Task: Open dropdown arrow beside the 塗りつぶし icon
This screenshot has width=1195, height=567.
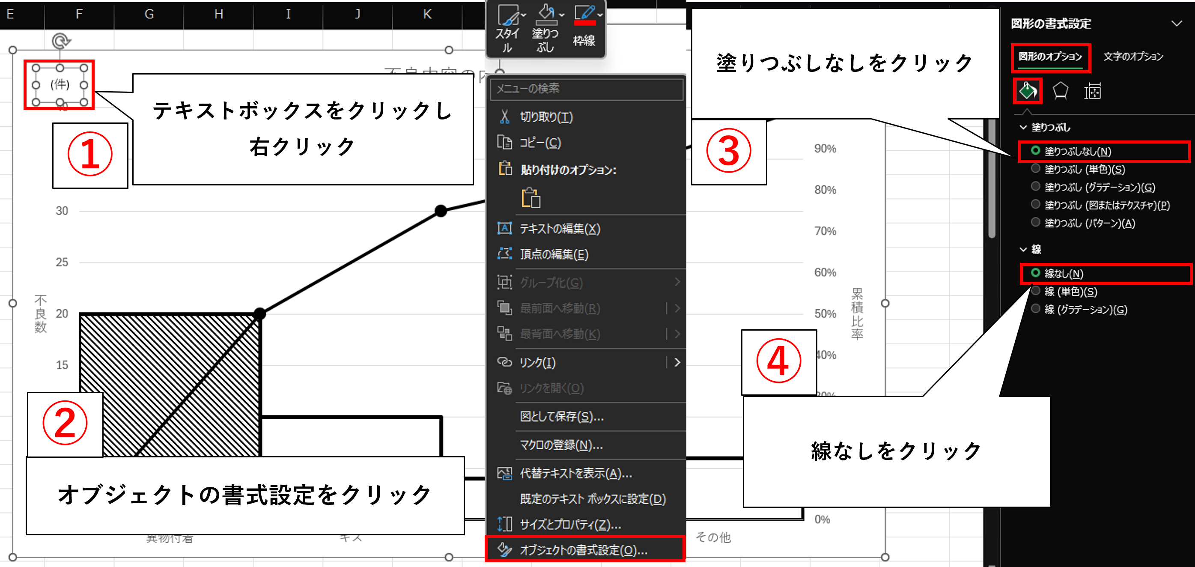Action: (x=561, y=15)
